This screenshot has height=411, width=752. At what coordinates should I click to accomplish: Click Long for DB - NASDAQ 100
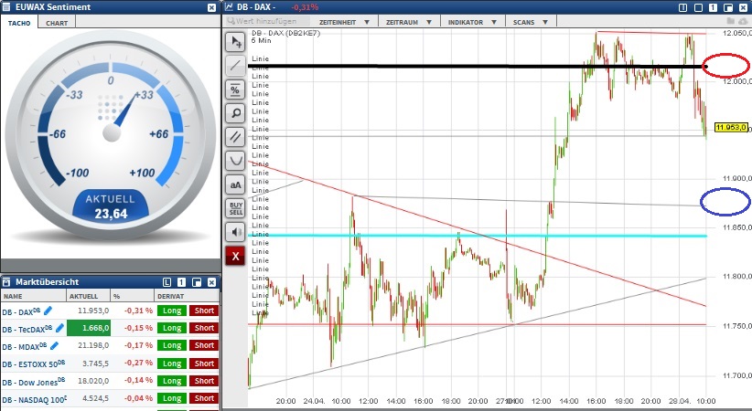[x=172, y=398]
